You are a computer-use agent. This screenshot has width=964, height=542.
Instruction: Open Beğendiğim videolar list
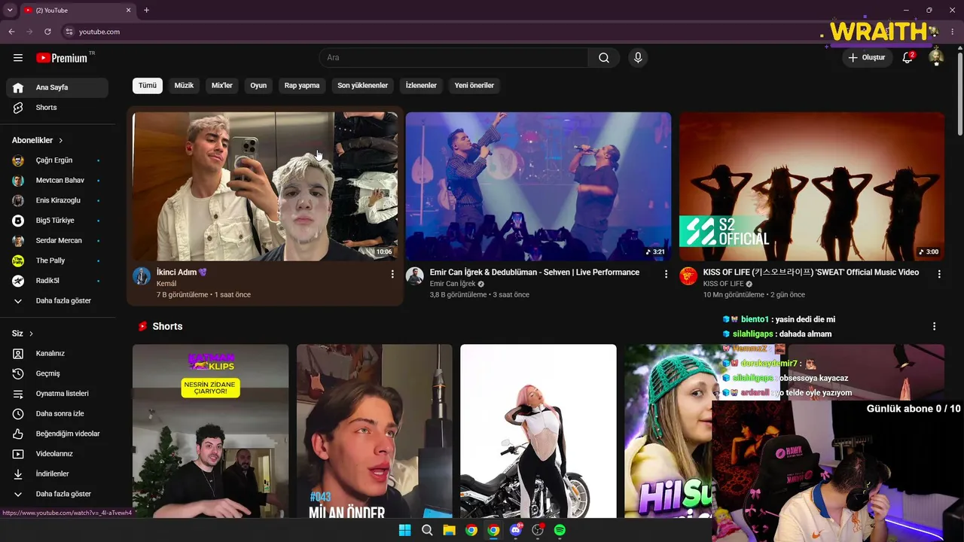click(x=57, y=434)
